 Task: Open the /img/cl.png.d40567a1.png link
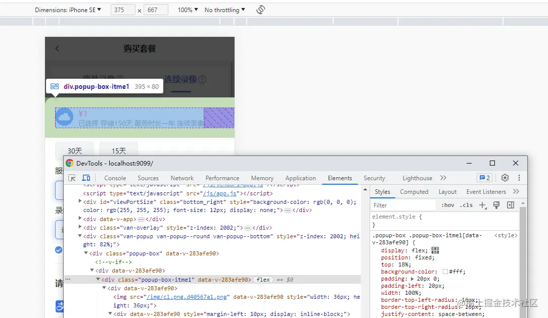(187, 297)
